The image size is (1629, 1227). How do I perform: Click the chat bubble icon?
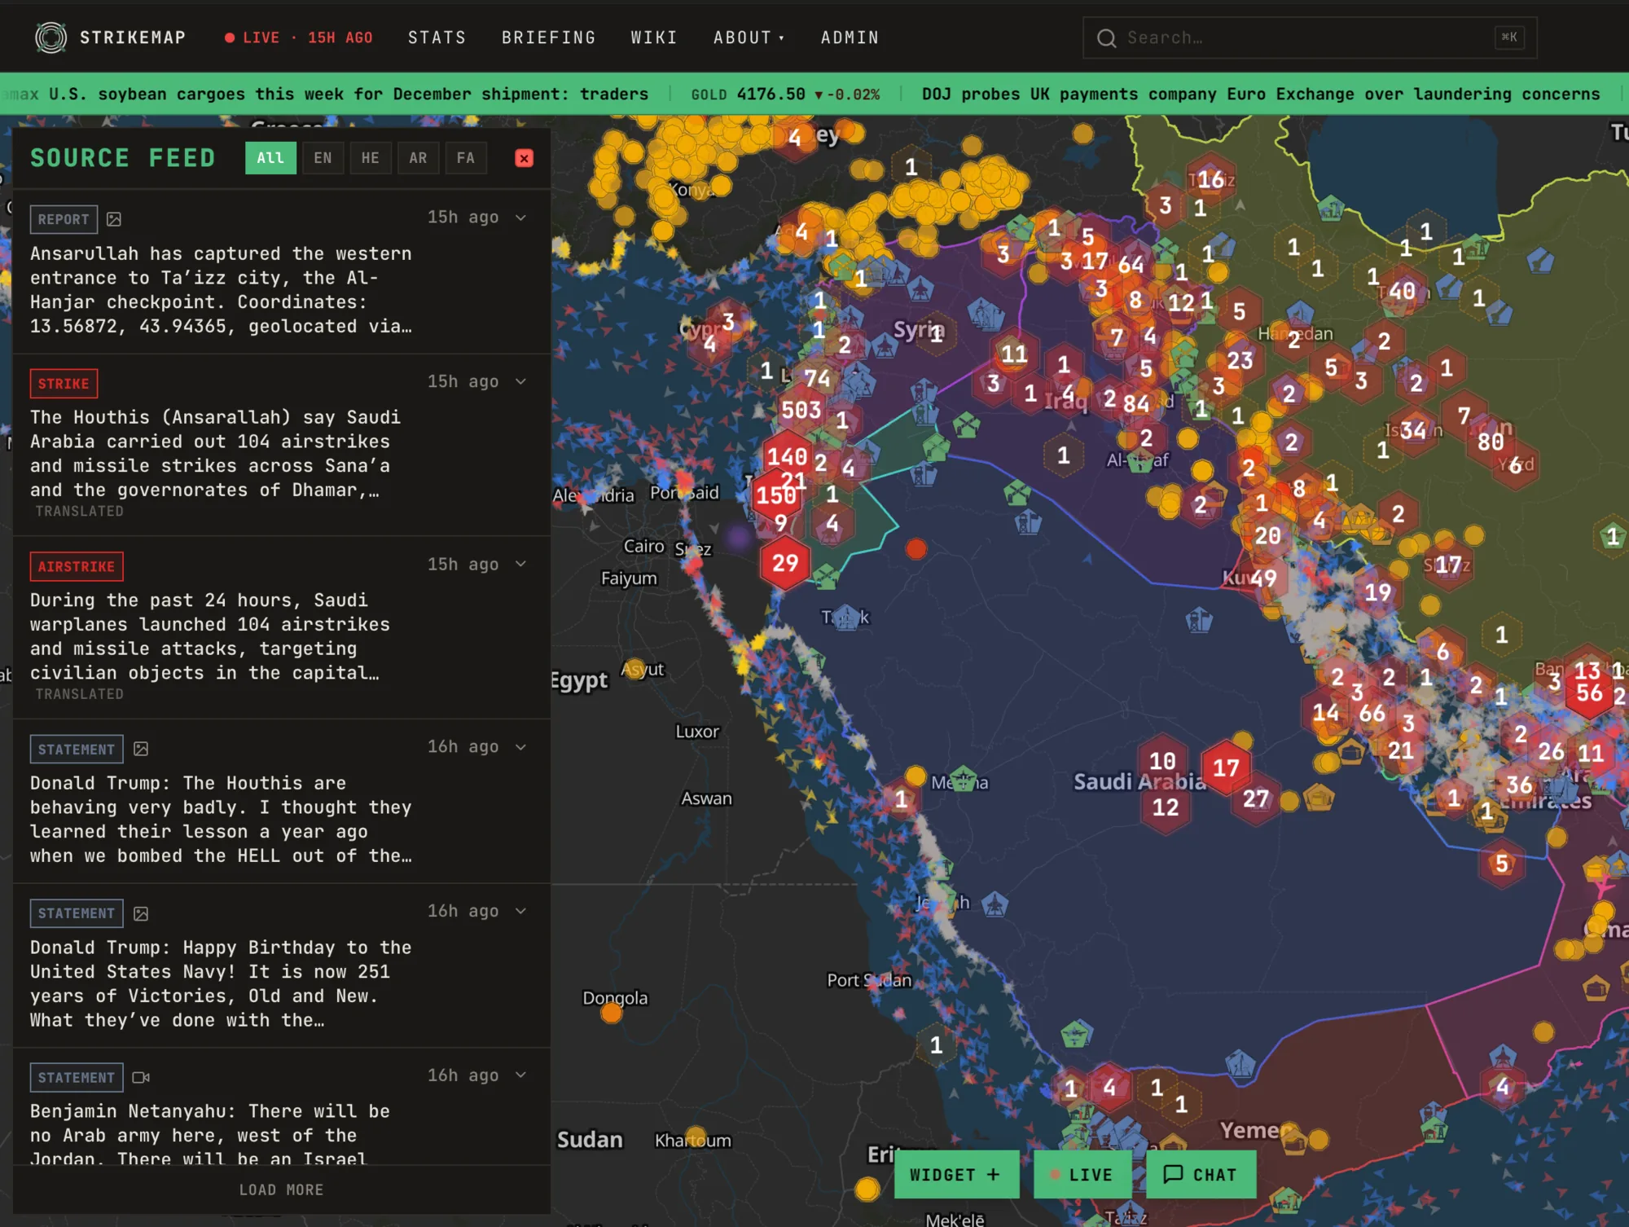pyautogui.click(x=1173, y=1174)
